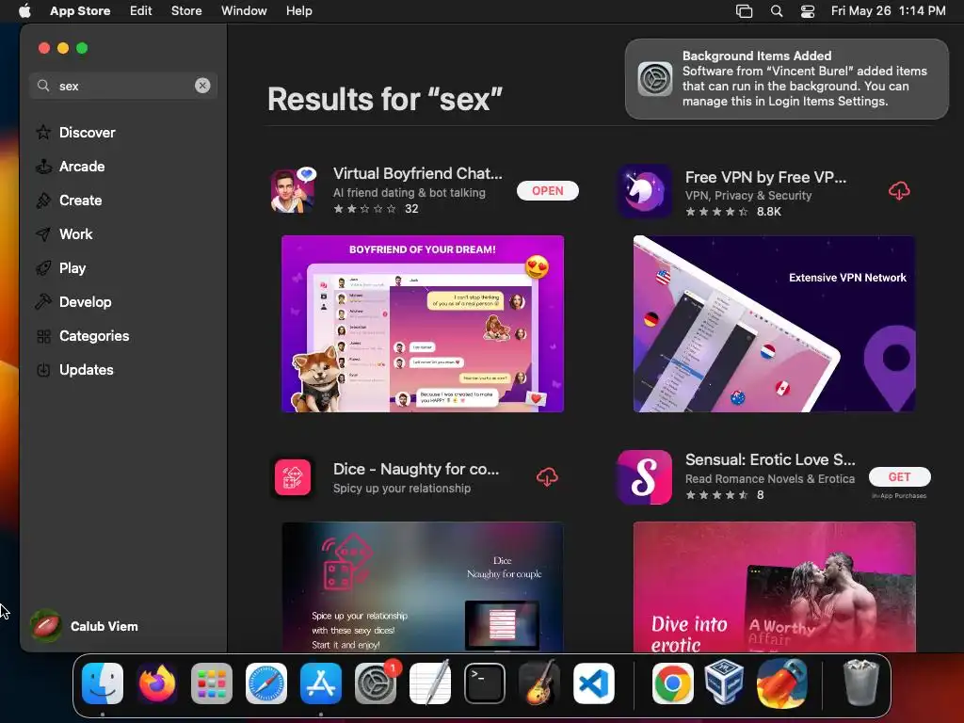Click the Calub Viem account avatar
Screen dimensions: 964x723
46,626
